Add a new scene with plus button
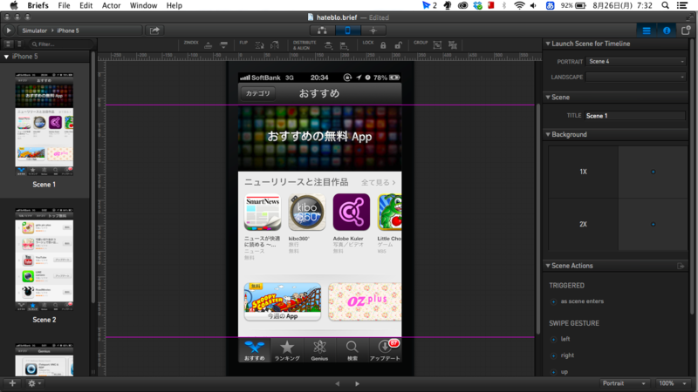 (12, 383)
